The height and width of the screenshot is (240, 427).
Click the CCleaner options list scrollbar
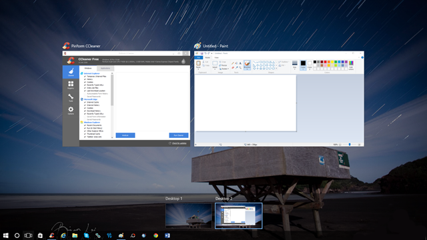pos(112,90)
